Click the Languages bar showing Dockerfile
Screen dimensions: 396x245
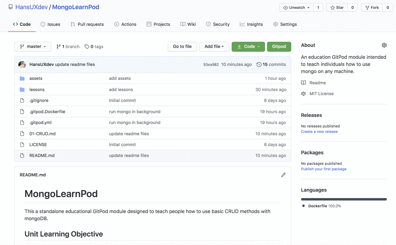pos(344,199)
